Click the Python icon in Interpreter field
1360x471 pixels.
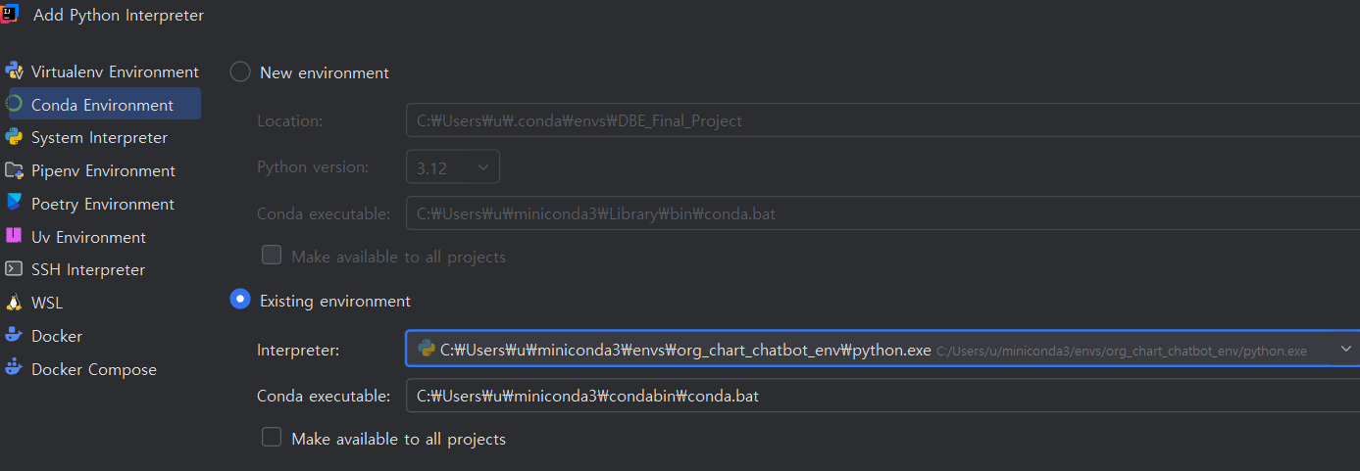tap(427, 349)
